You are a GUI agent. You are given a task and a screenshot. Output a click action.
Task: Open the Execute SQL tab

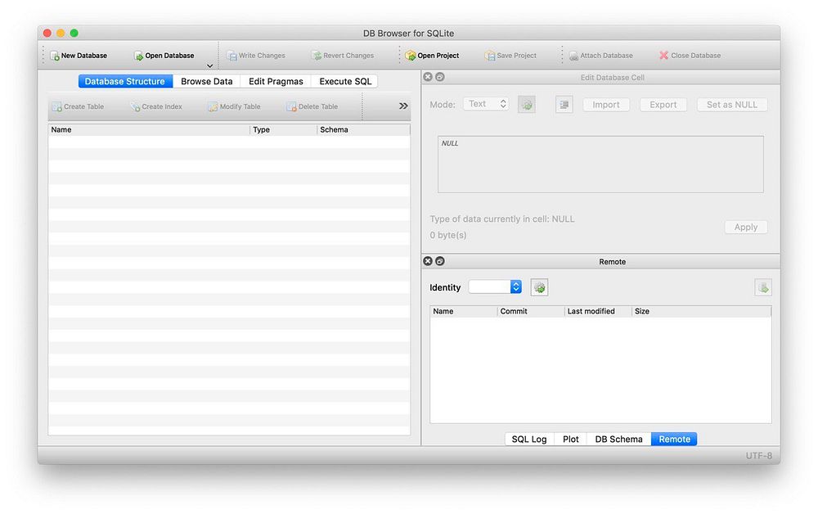click(x=345, y=81)
